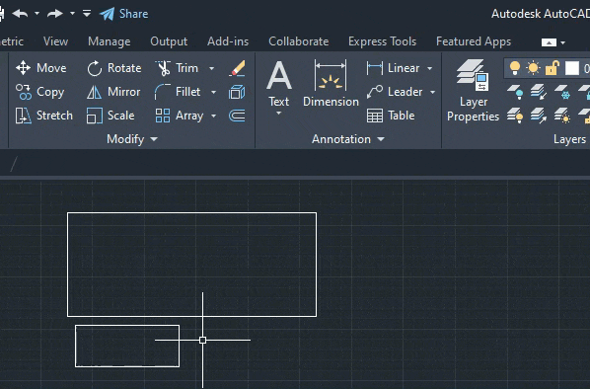Click Turn All Layers On icon
The image size is (590, 389).
tap(515, 116)
